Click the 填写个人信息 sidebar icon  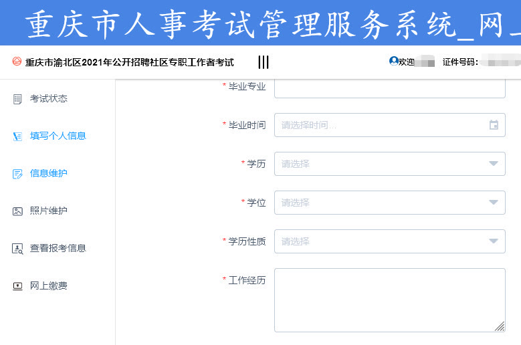click(x=17, y=136)
